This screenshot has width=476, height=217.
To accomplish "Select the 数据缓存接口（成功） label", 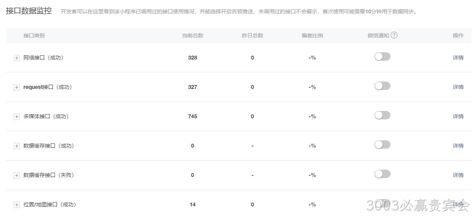I will (x=48, y=146).
